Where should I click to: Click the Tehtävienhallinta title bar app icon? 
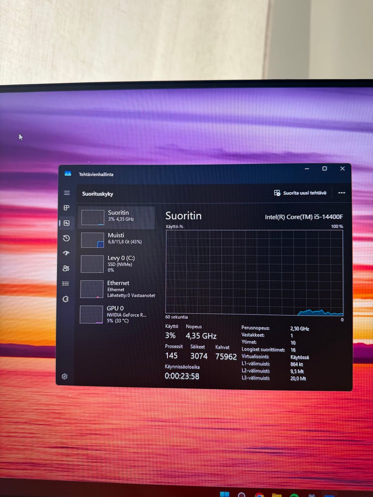[68, 174]
